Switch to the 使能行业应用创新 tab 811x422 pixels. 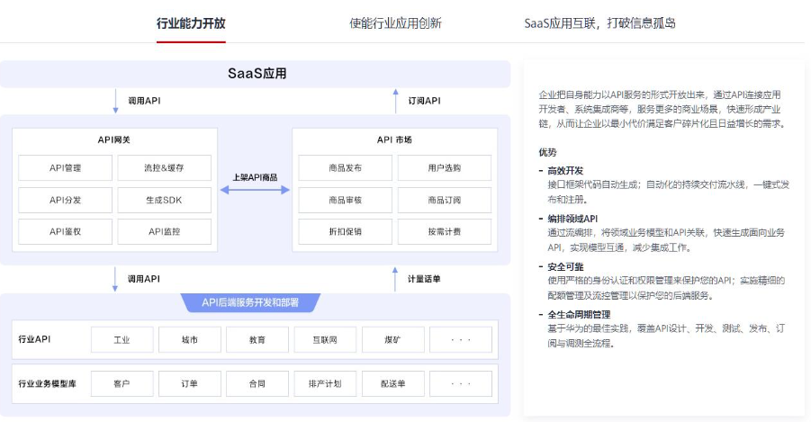pyautogui.click(x=395, y=23)
